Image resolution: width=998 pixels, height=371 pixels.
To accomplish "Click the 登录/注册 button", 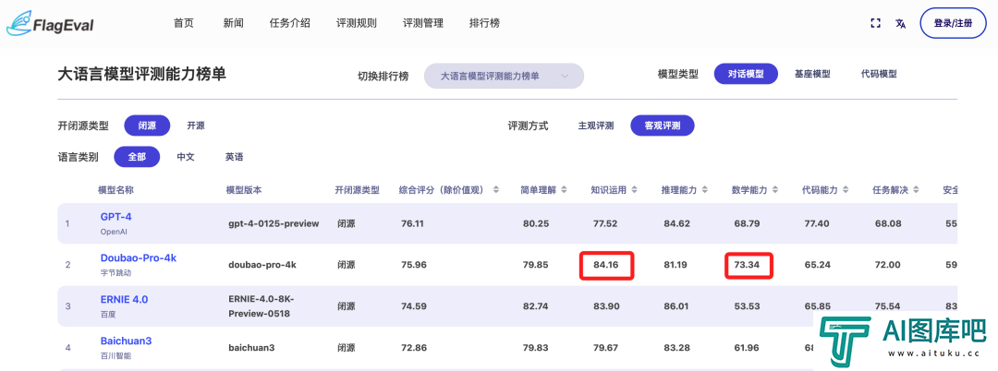I will [953, 23].
